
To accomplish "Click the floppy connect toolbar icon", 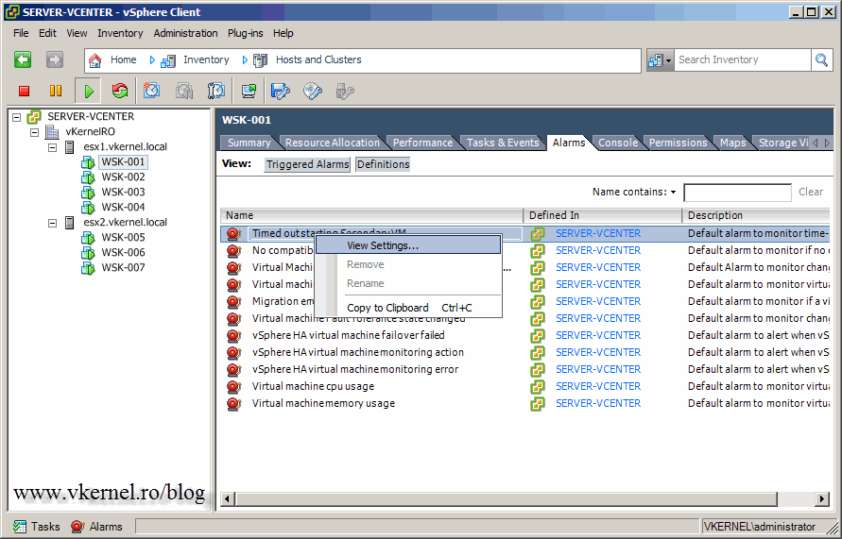I will (x=281, y=91).
